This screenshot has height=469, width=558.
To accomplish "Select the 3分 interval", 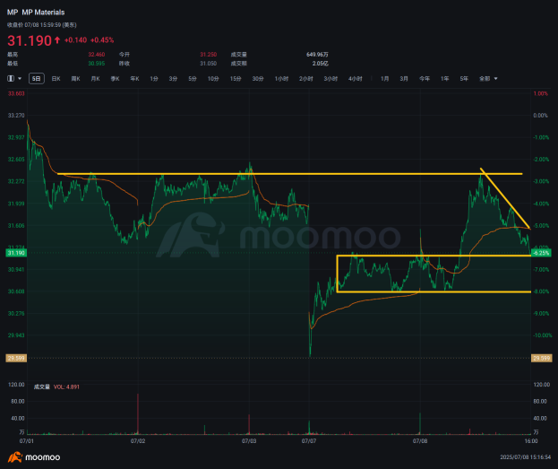I will pos(173,78).
